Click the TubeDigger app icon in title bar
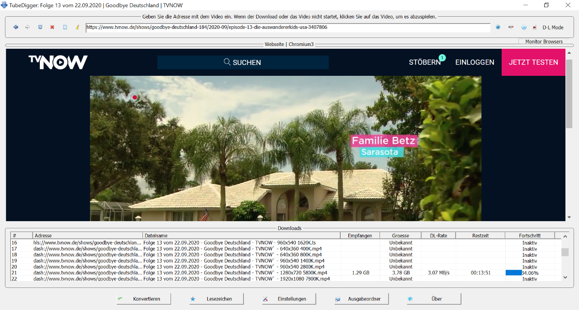Image resolution: width=579 pixels, height=310 pixels. pos(5,5)
